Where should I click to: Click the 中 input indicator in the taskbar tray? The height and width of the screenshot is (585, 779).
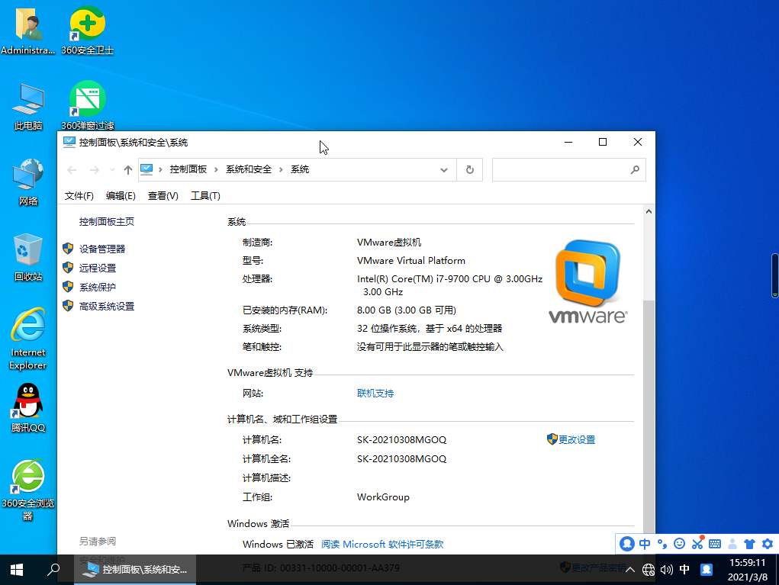(x=684, y=570)
